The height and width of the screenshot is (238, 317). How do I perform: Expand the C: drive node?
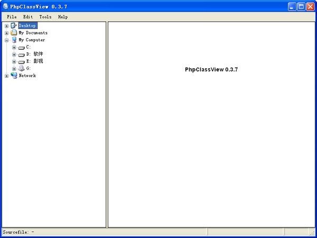click(x=14, y=48)
